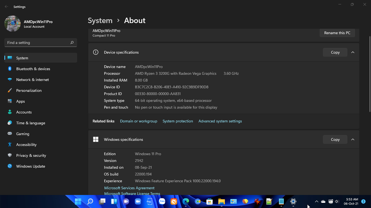Open Microsoft Store from the taskbar
The height and width of the screenshot is (208, 371).
[x=210, y=201]
